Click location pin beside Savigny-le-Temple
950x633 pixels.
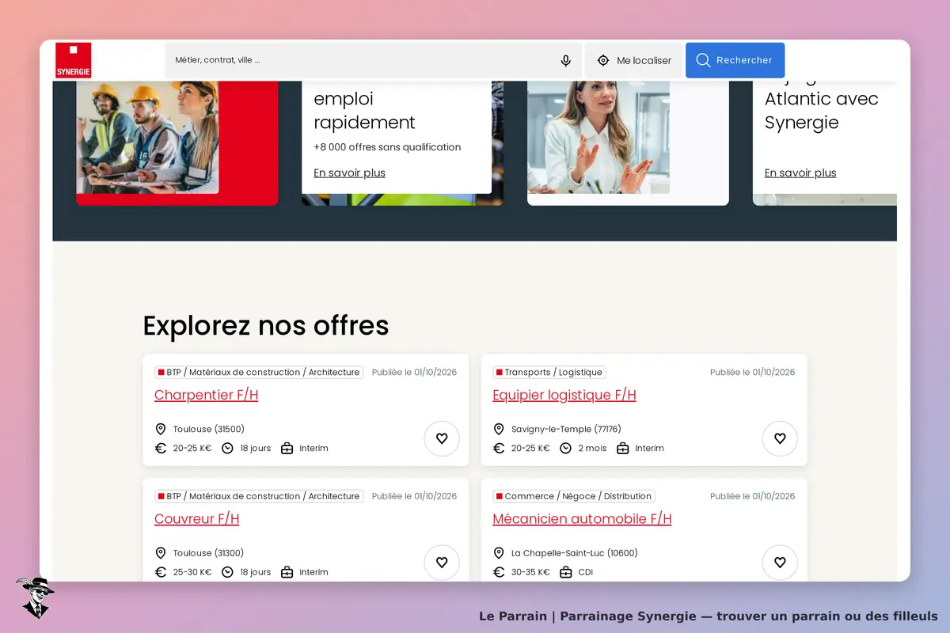499,429
